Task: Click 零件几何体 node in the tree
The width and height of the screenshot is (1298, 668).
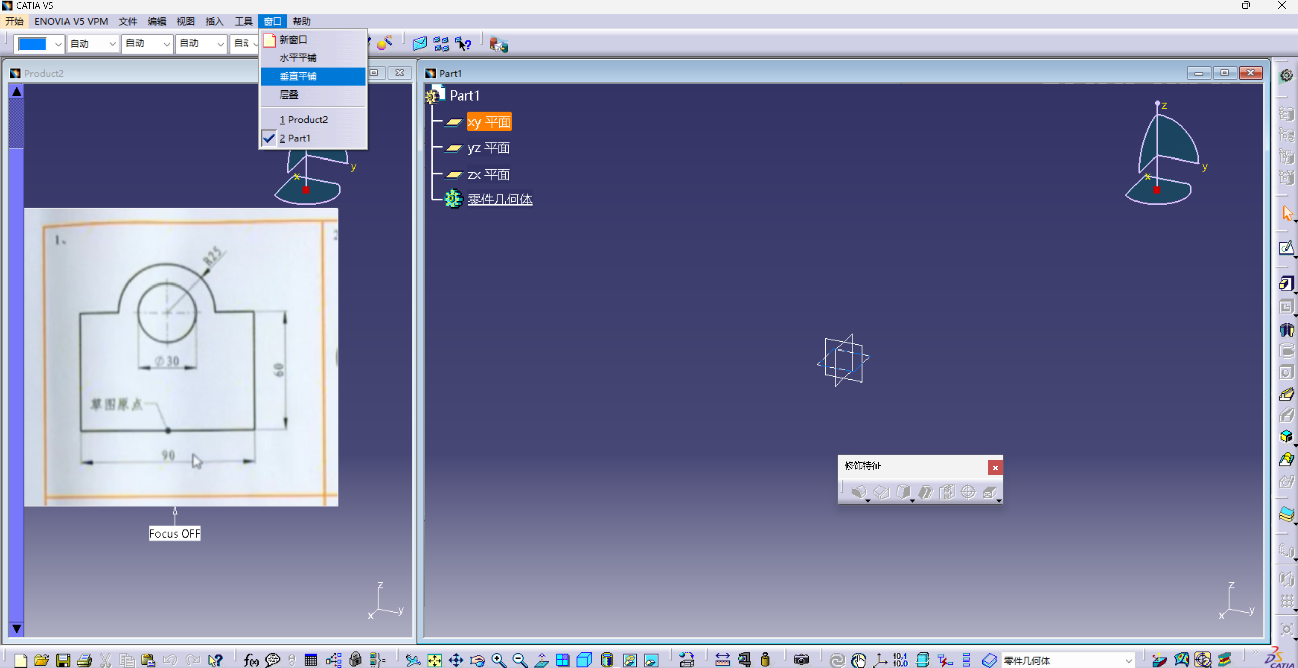Action: click(x=499, y=199)
